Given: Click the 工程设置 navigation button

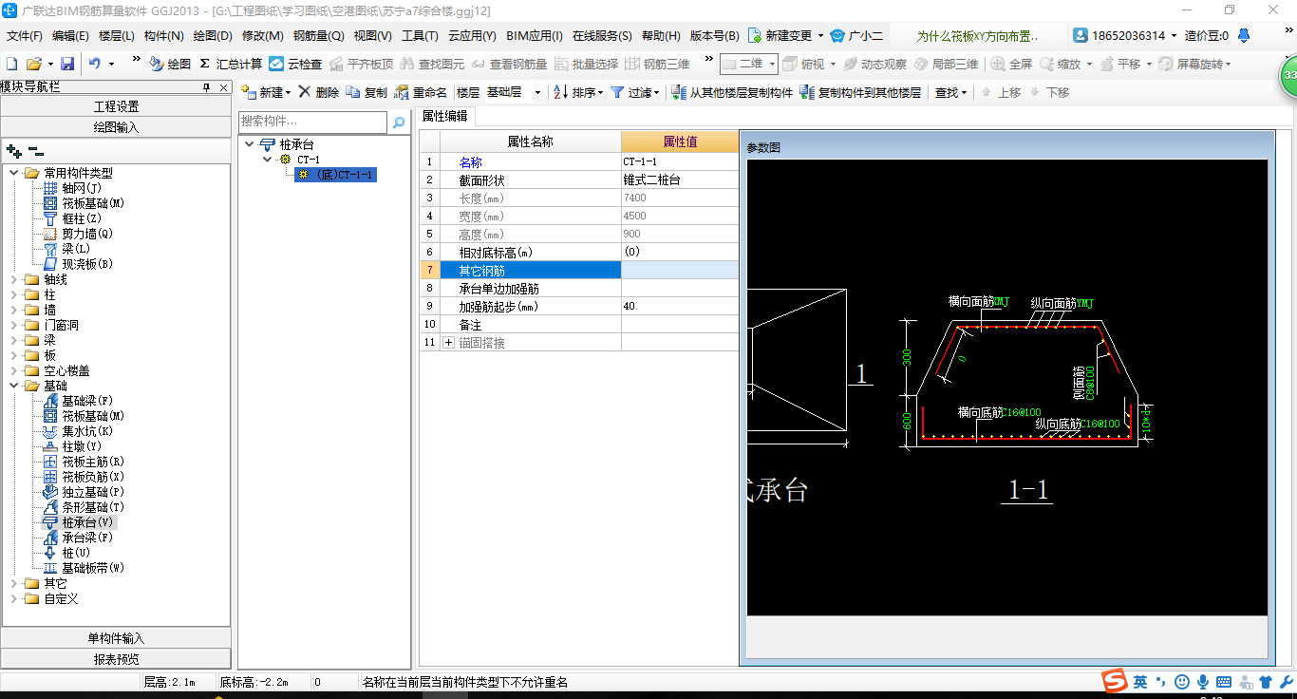Looking at the screenshot, I should pos(116,106).
